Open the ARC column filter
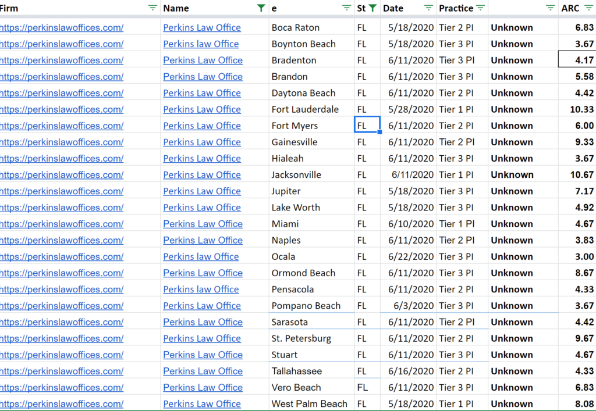Screen dimensions: 596x411 [x=588, y=8]
